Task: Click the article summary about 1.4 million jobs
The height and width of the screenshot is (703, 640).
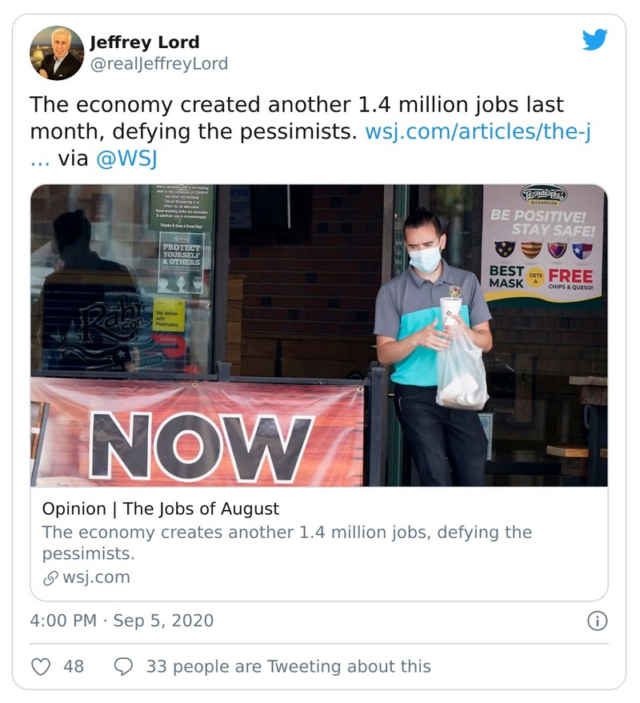Action: click(x=286, y=543)
